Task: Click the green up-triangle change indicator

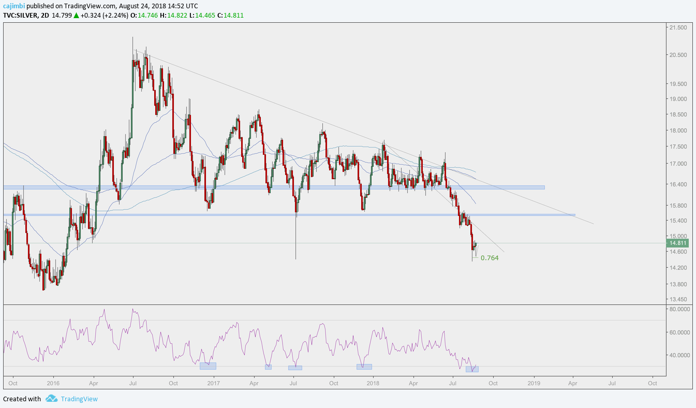Action: pos(76,16)
